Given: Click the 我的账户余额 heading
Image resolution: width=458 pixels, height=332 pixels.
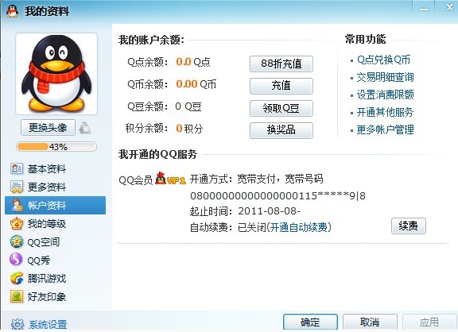Looking at the screenshot, I should [x=151, y=40].
